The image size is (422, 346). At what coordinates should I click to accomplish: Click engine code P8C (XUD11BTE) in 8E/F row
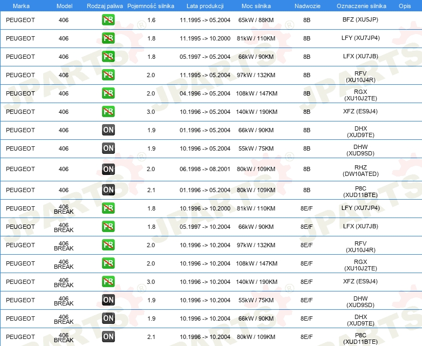[360, 338]
